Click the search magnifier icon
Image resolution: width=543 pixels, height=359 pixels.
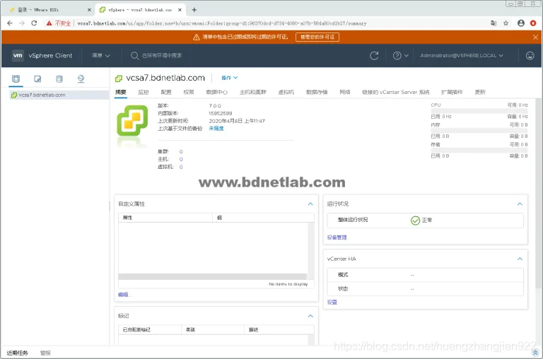click(134, 55)
